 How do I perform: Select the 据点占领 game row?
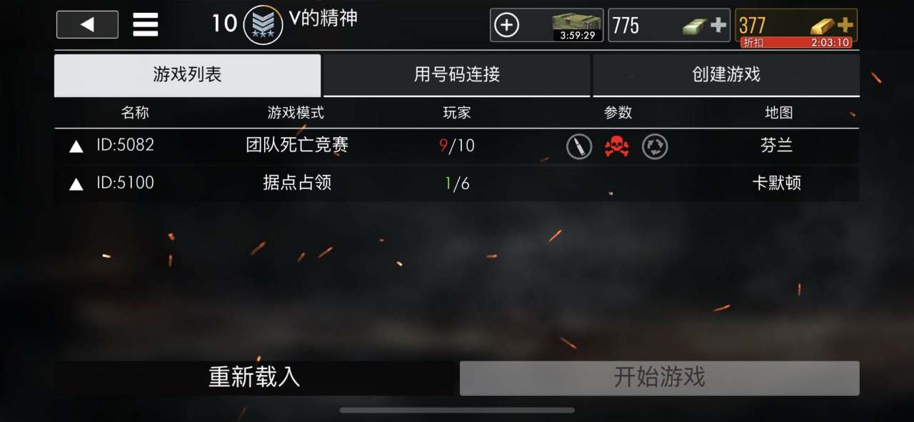tap(457, 184)
